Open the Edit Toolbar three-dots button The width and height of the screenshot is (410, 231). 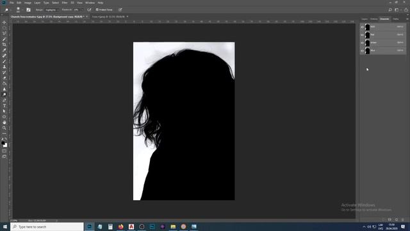point(4,133)
